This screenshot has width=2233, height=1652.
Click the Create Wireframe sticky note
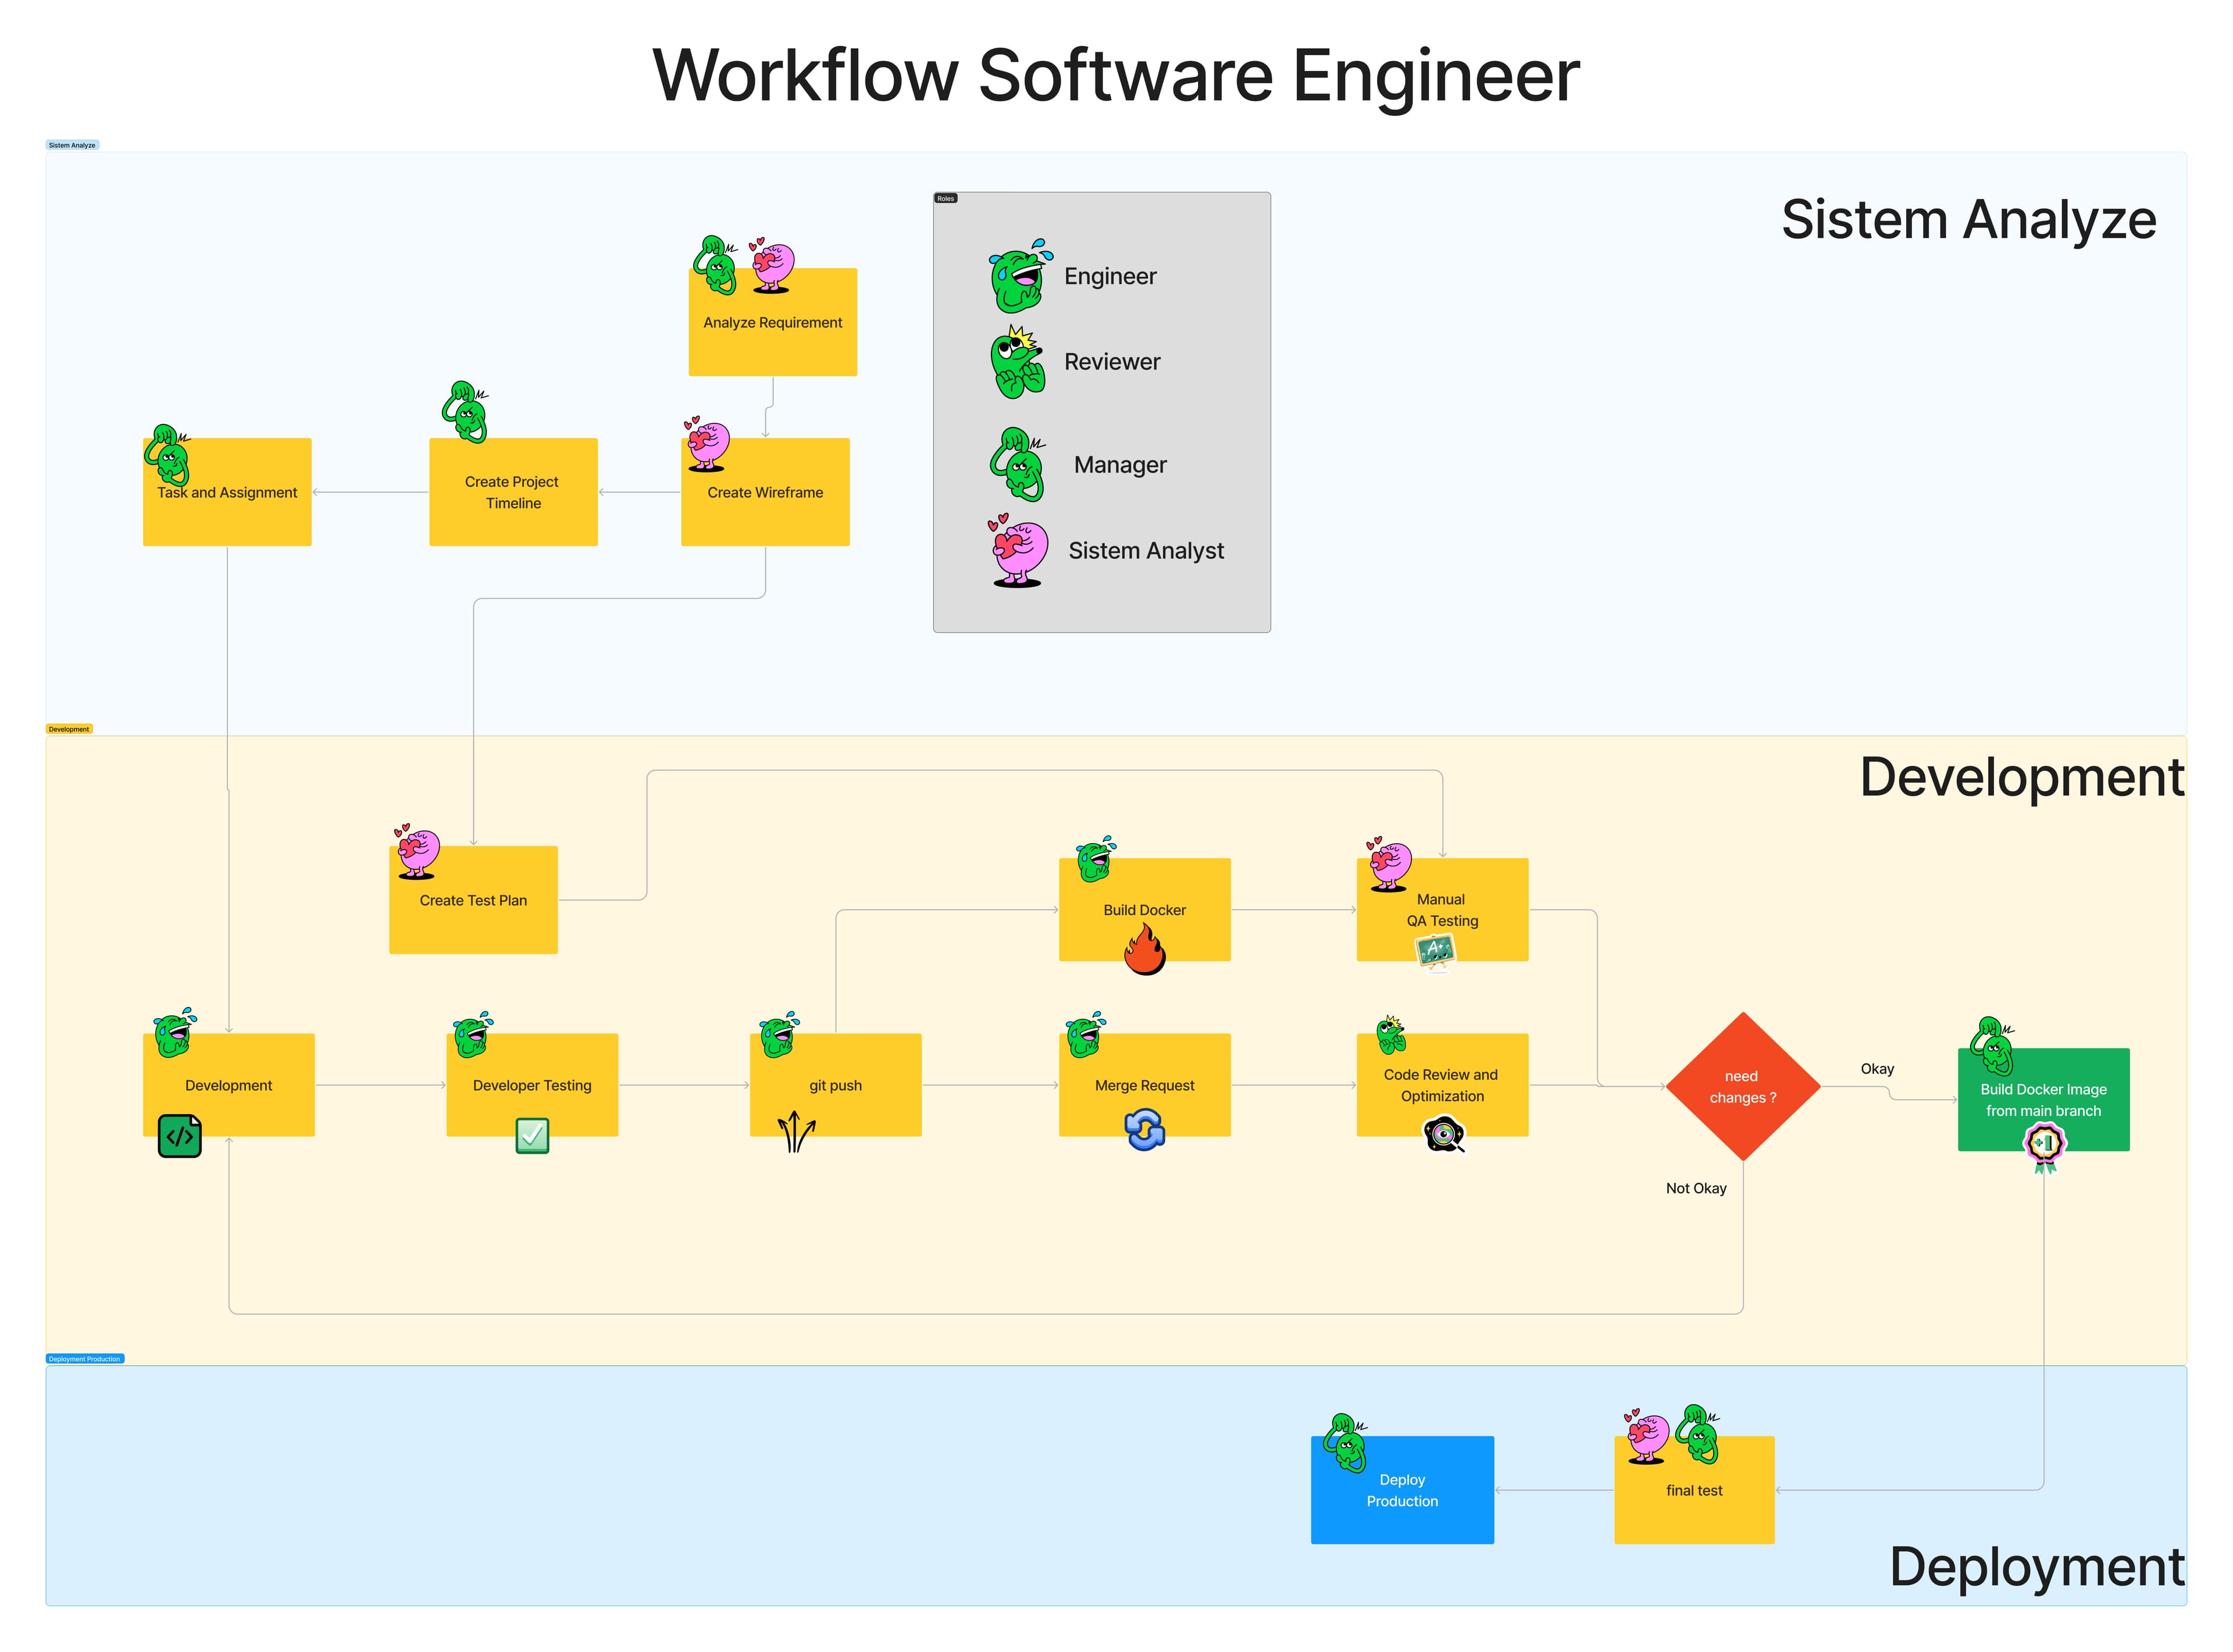pyautogui.click(x=765, y=492)
